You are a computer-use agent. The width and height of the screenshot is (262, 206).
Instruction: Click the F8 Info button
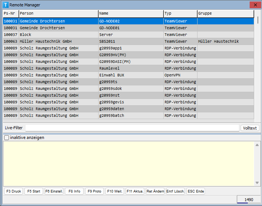pyautogui.click(x=74, y=191)
